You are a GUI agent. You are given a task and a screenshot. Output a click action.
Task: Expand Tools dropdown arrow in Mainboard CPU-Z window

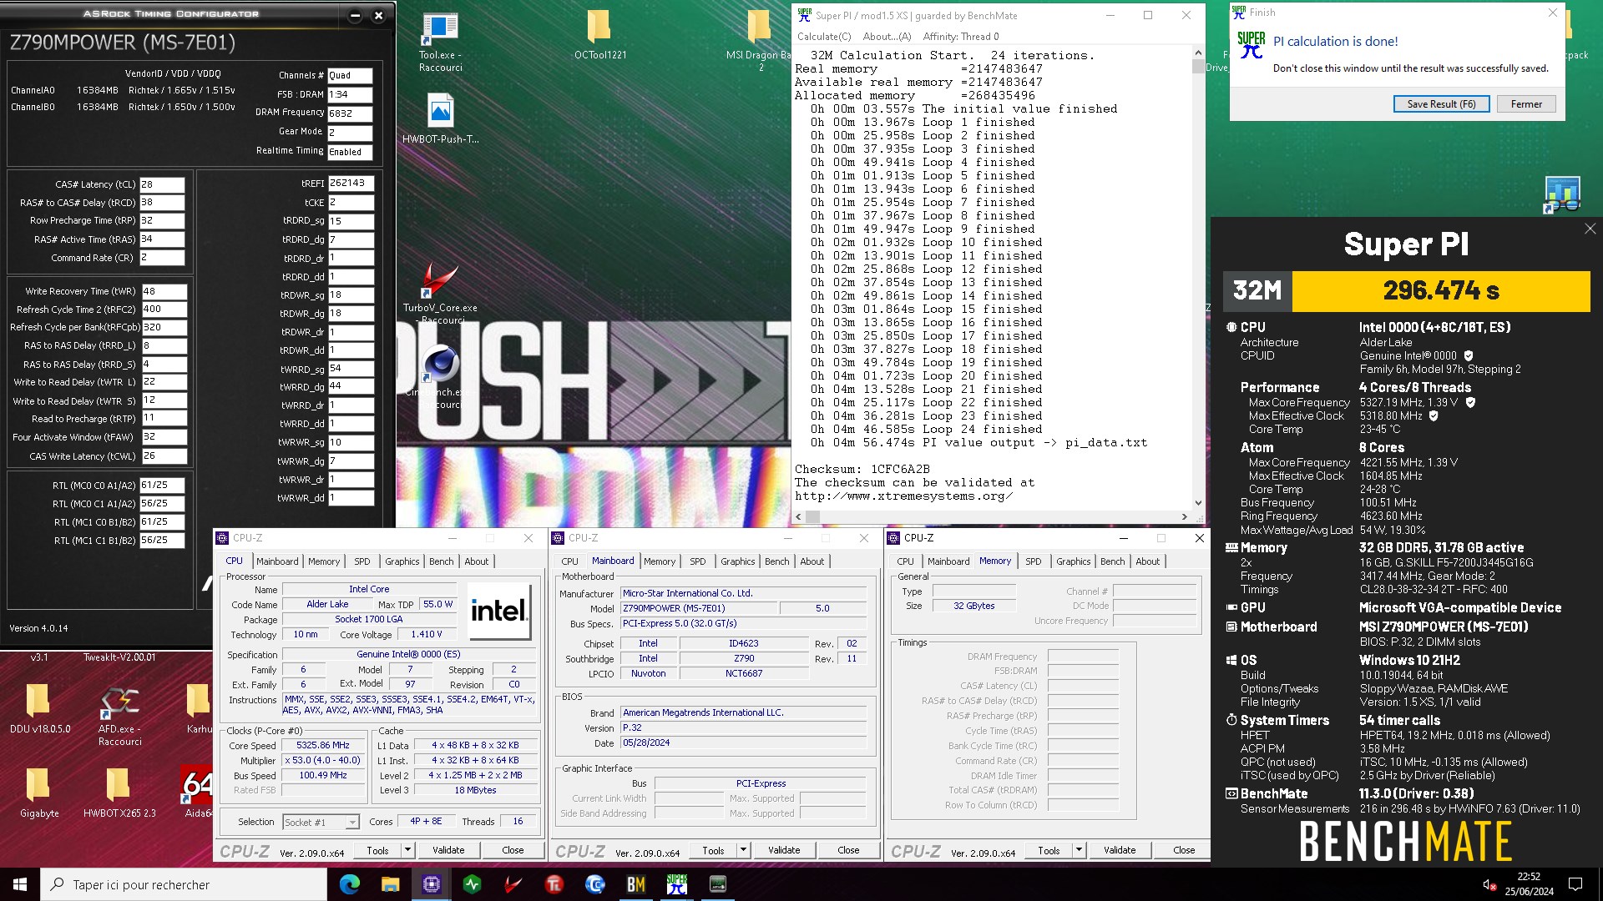point(743,850)
